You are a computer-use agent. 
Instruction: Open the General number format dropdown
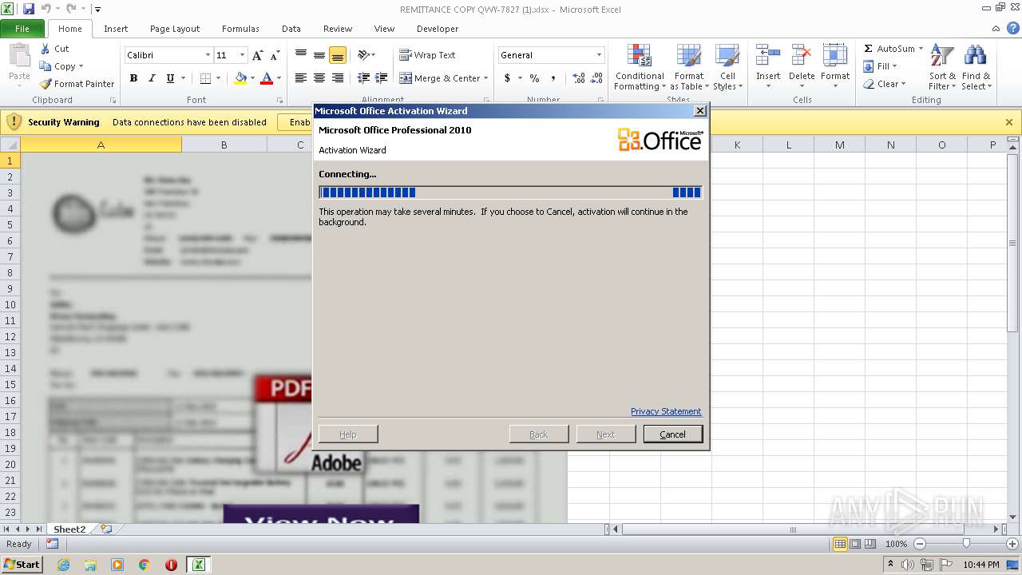tap(599, 55)
